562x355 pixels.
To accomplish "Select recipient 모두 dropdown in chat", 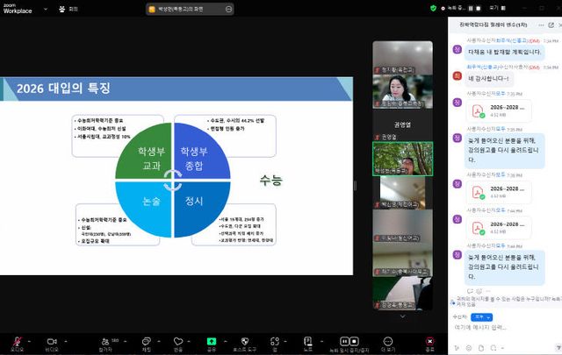I will pos(479,316).
